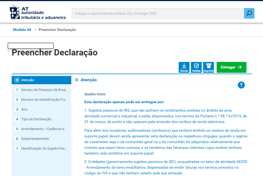
Task: Open section 1 Serviço de Finanças da Área
Action: 41,90
